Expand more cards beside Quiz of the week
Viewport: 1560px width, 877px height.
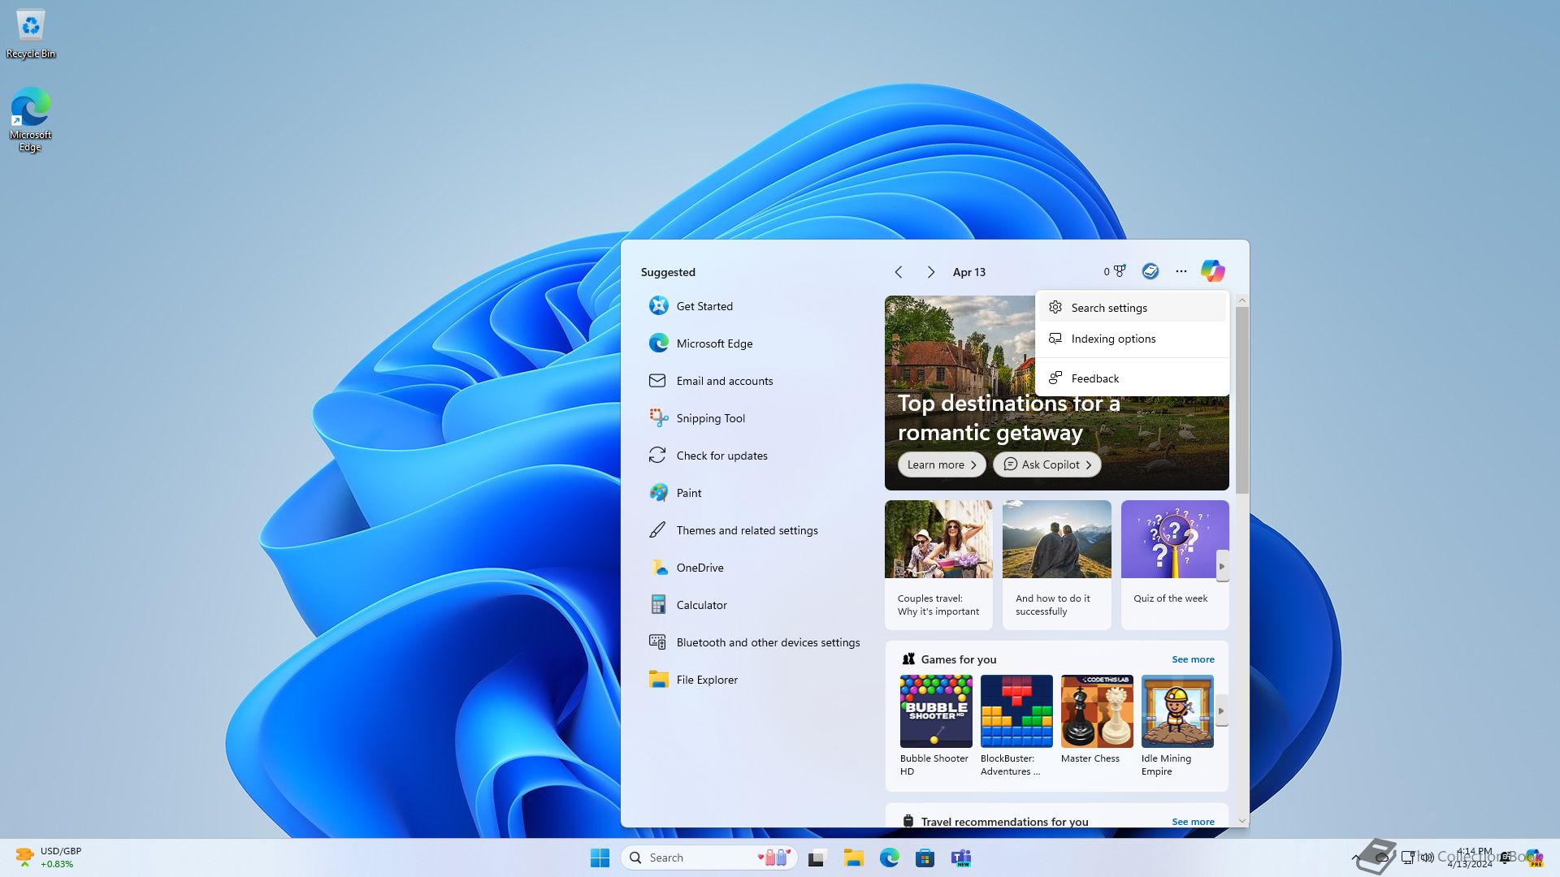point(1221,566)
